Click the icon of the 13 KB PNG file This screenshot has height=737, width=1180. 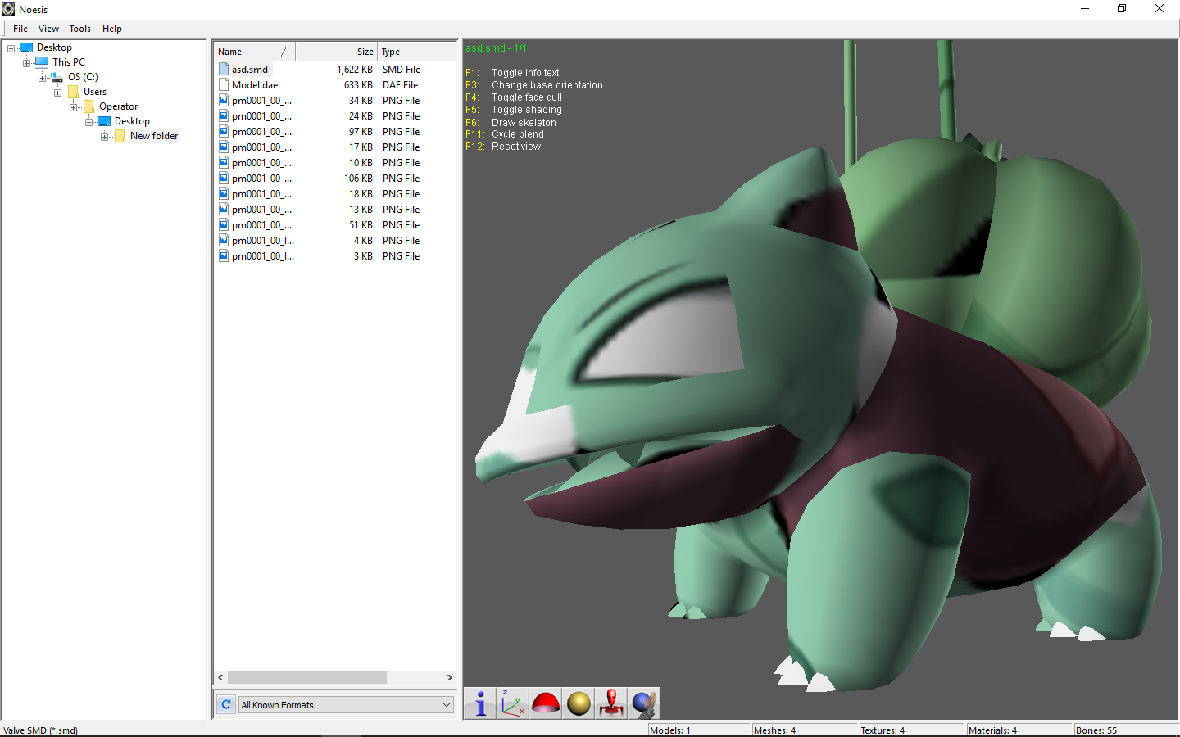tap(224, 210)
